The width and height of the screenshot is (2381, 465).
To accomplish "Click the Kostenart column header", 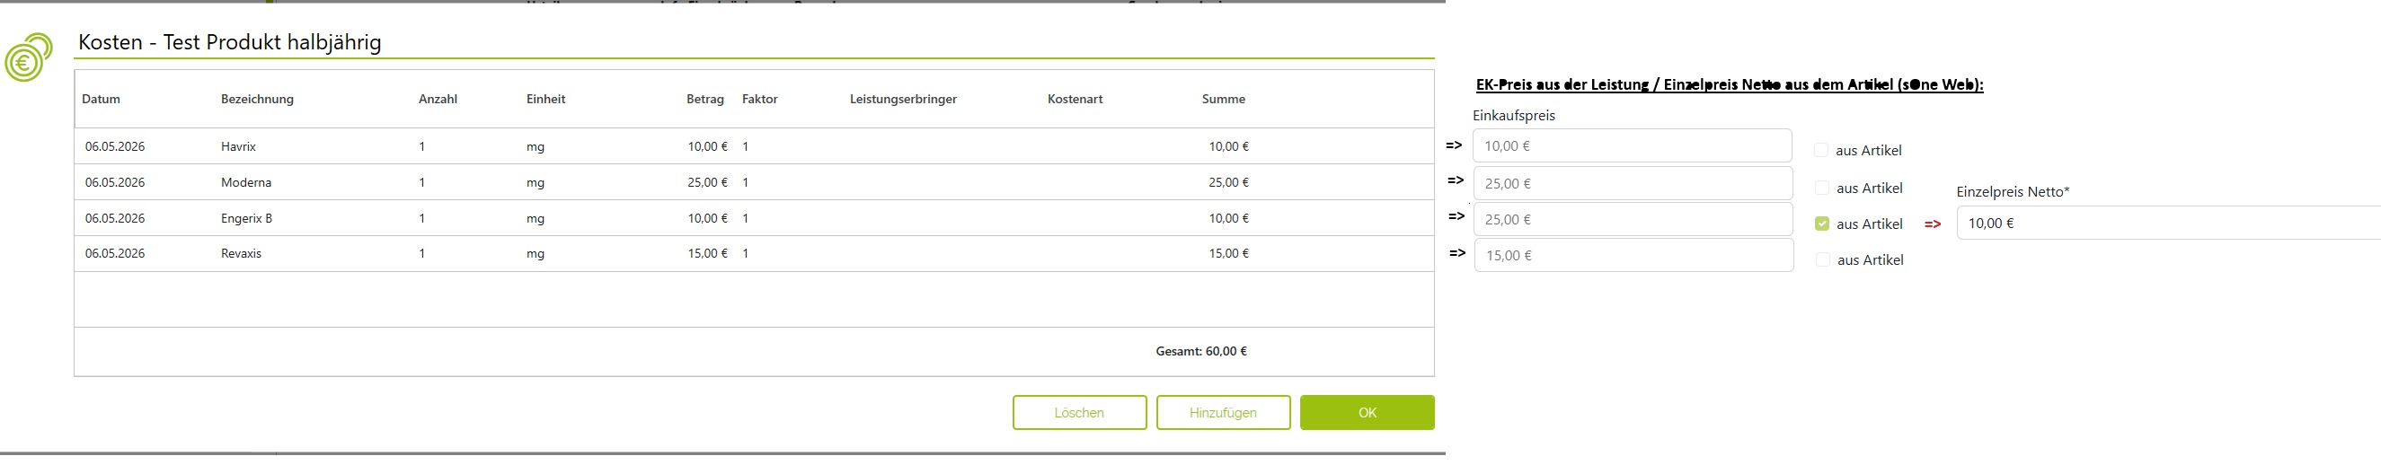I will pos(1075,99).
